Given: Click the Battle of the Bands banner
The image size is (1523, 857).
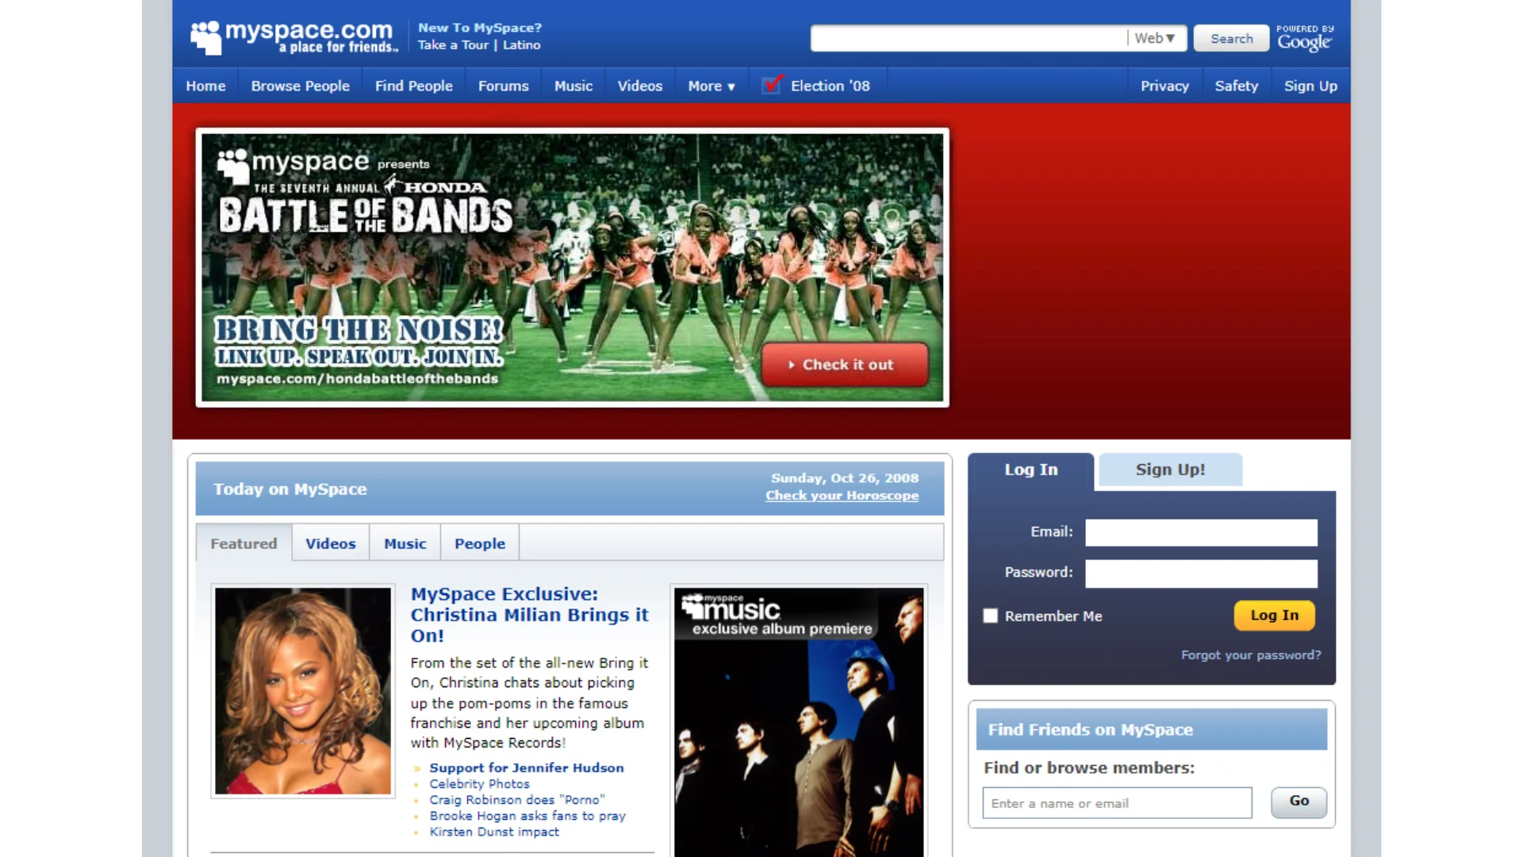Looking at the screenshot, I should click(572, 267).
